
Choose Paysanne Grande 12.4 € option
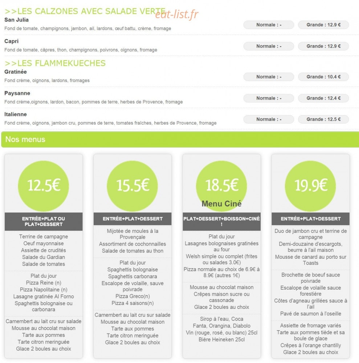pyautogui.click(x=323, y=98)
